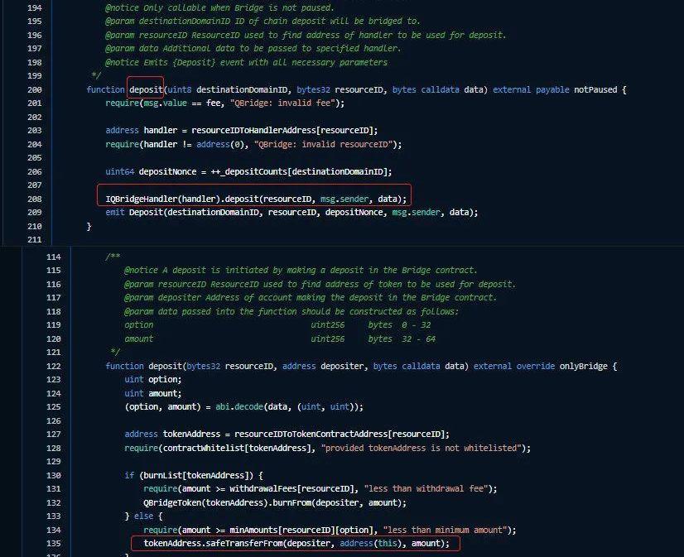684x557 pixels.
Task: Click the highlighted safeTransferFrom statement
Action: [x=296, y=543]
